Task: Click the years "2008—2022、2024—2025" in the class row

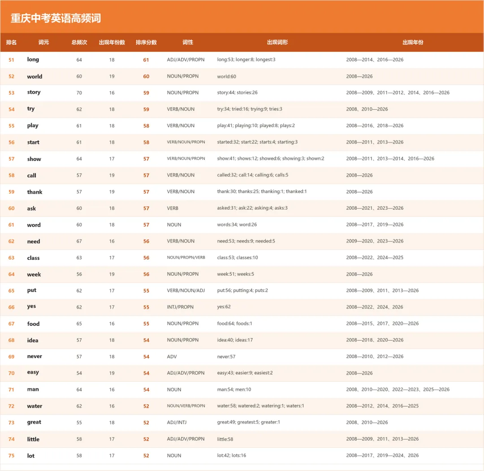Action: 375,257
